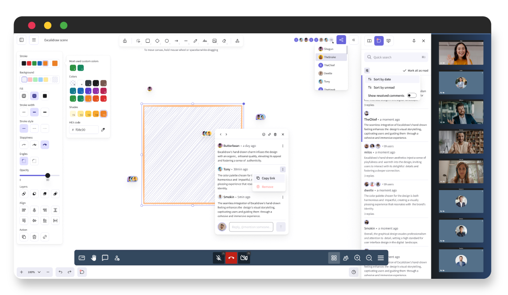Toggle Show resolved comments switch

tap(412, 95)
